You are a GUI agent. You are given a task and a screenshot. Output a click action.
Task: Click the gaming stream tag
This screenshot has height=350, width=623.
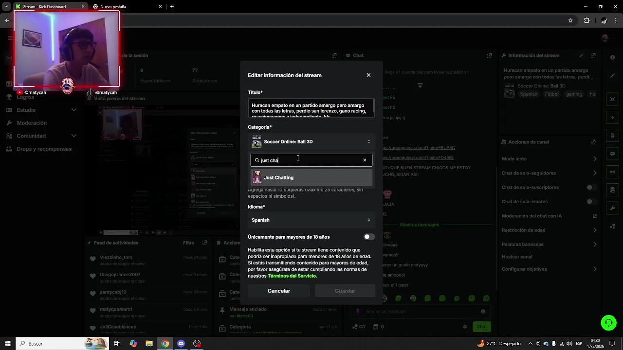pos(574,94)
